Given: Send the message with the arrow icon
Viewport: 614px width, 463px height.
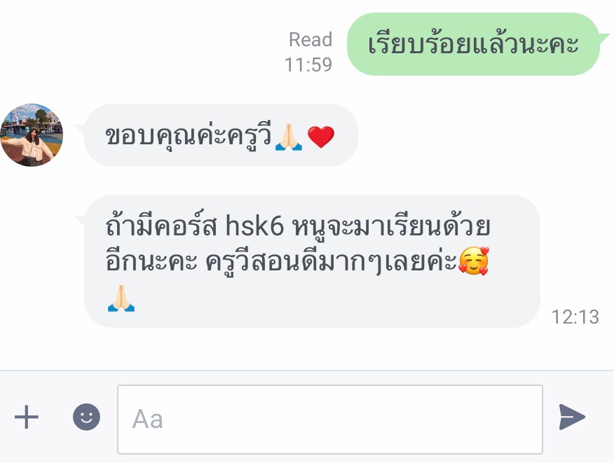Looking at the screenshot, I should [572, 417].
